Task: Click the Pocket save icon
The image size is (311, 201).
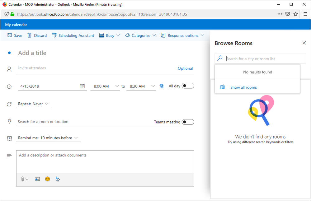Action: click(288, 14)
